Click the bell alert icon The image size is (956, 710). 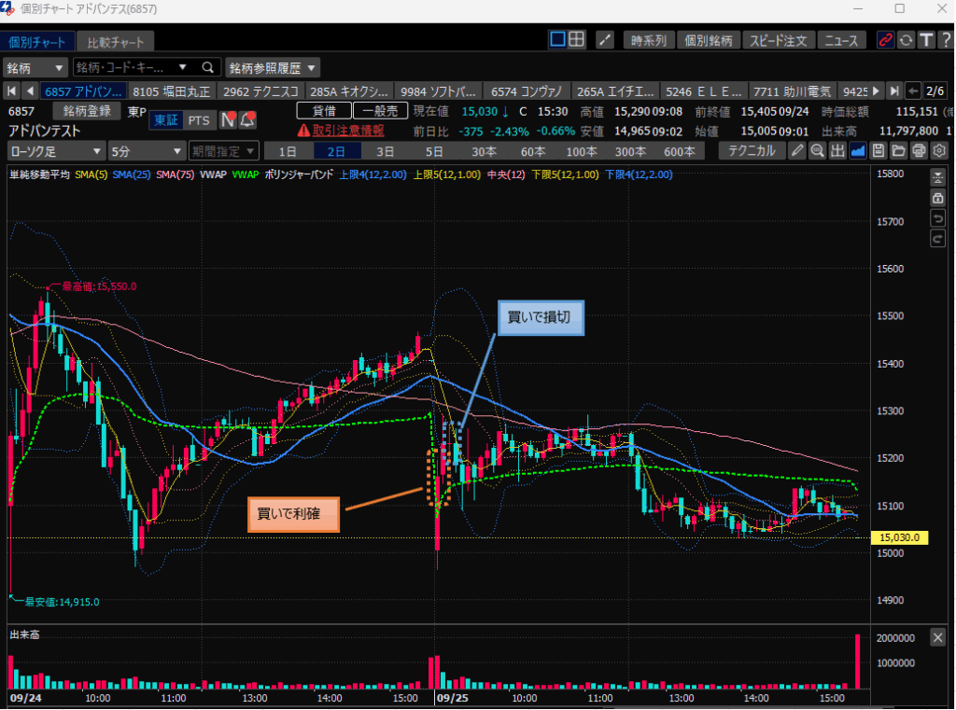[x=247, y=119]
